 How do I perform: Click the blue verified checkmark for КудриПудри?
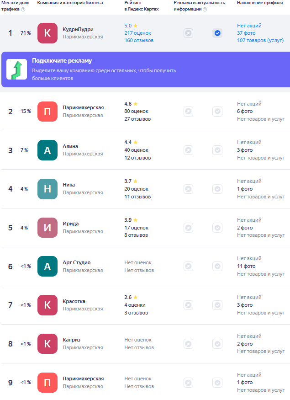coord(217,33)
